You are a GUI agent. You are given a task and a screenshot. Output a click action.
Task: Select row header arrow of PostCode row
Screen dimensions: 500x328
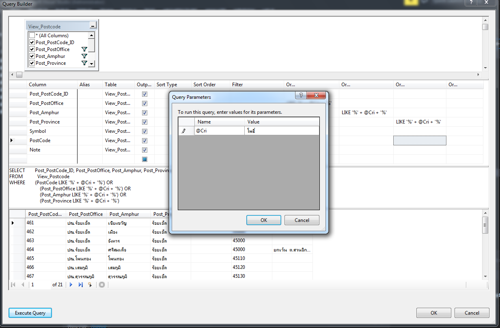click(x=11, y=141)
